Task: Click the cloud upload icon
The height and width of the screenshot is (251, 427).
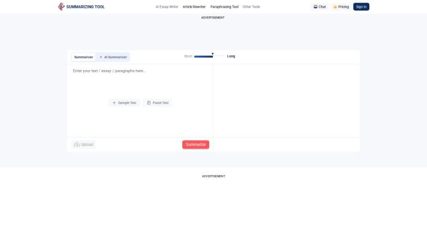Action: pyautogui.click(x=77, y=145)
